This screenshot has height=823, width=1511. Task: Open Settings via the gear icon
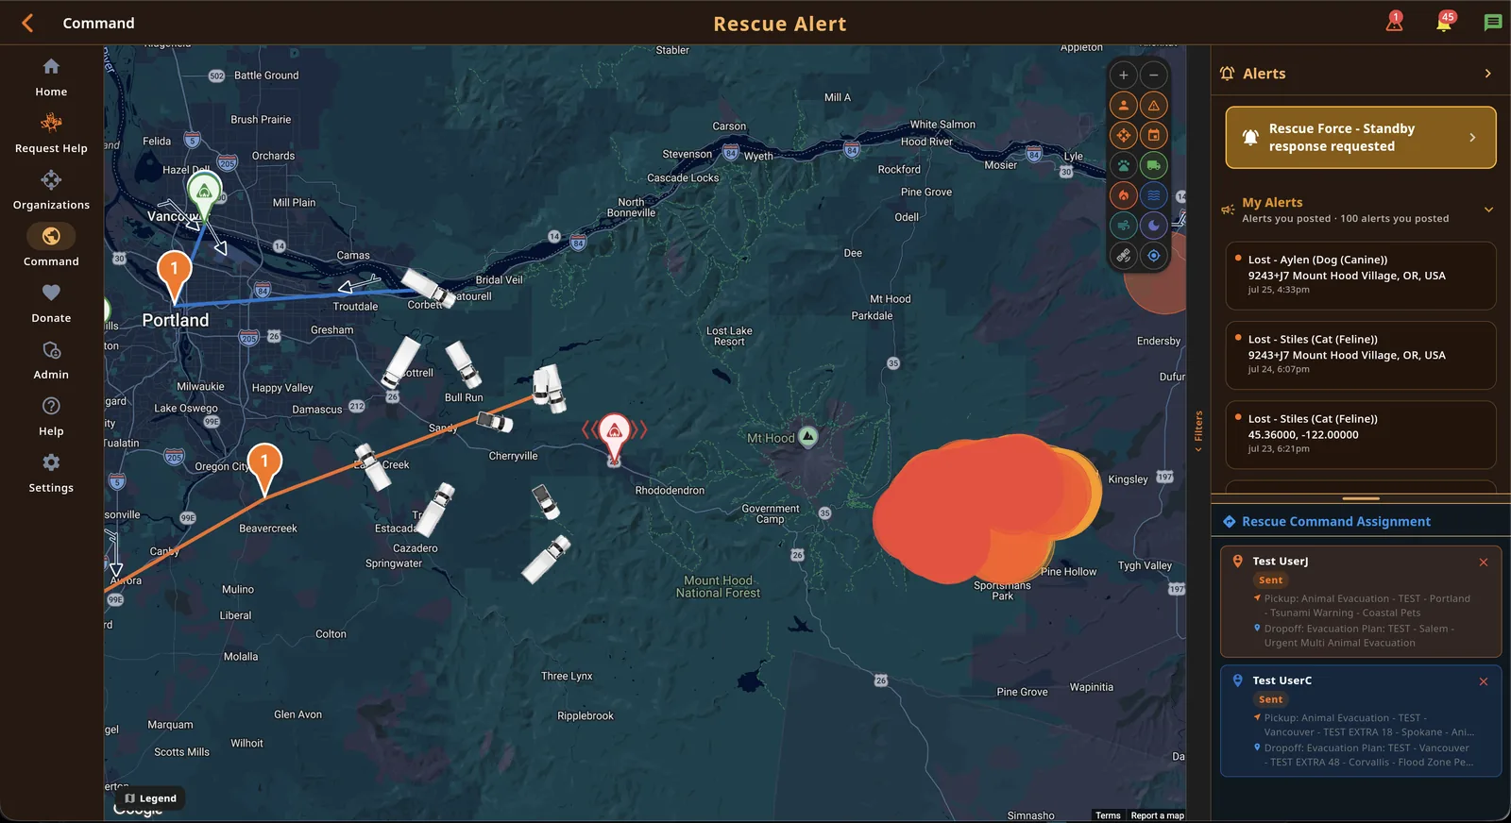tap(51, 474)
